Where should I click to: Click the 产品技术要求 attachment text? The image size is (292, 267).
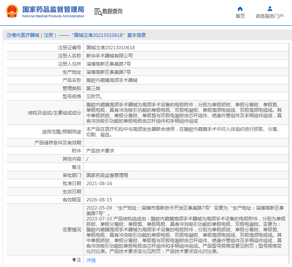point(100,151)
